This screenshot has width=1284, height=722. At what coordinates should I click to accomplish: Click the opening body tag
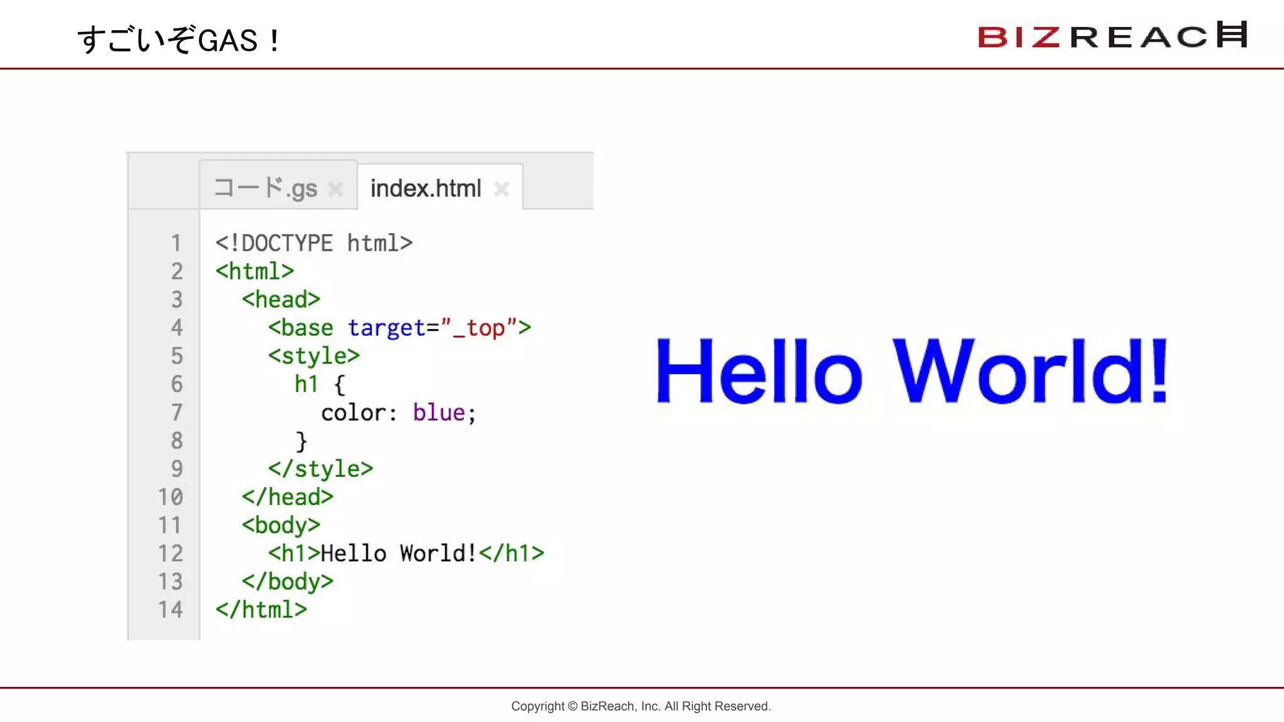pyautogui.click(x=281, y=525)
